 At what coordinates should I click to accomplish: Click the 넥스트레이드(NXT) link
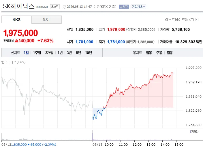(179, 20)
